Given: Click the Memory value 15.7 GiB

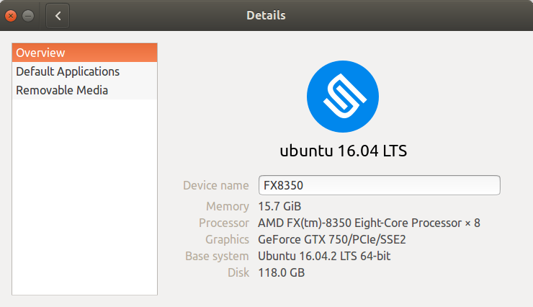Looking at the screenshot, I should [x=279, y=206].
